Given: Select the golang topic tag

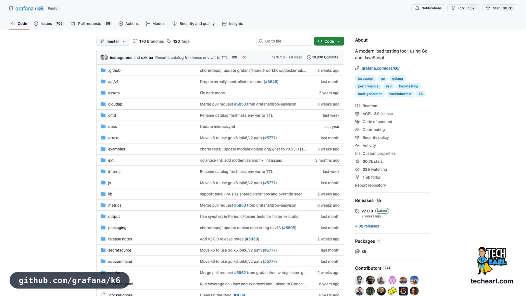Looking at the screenshot, I should click(x=397, y=78).
